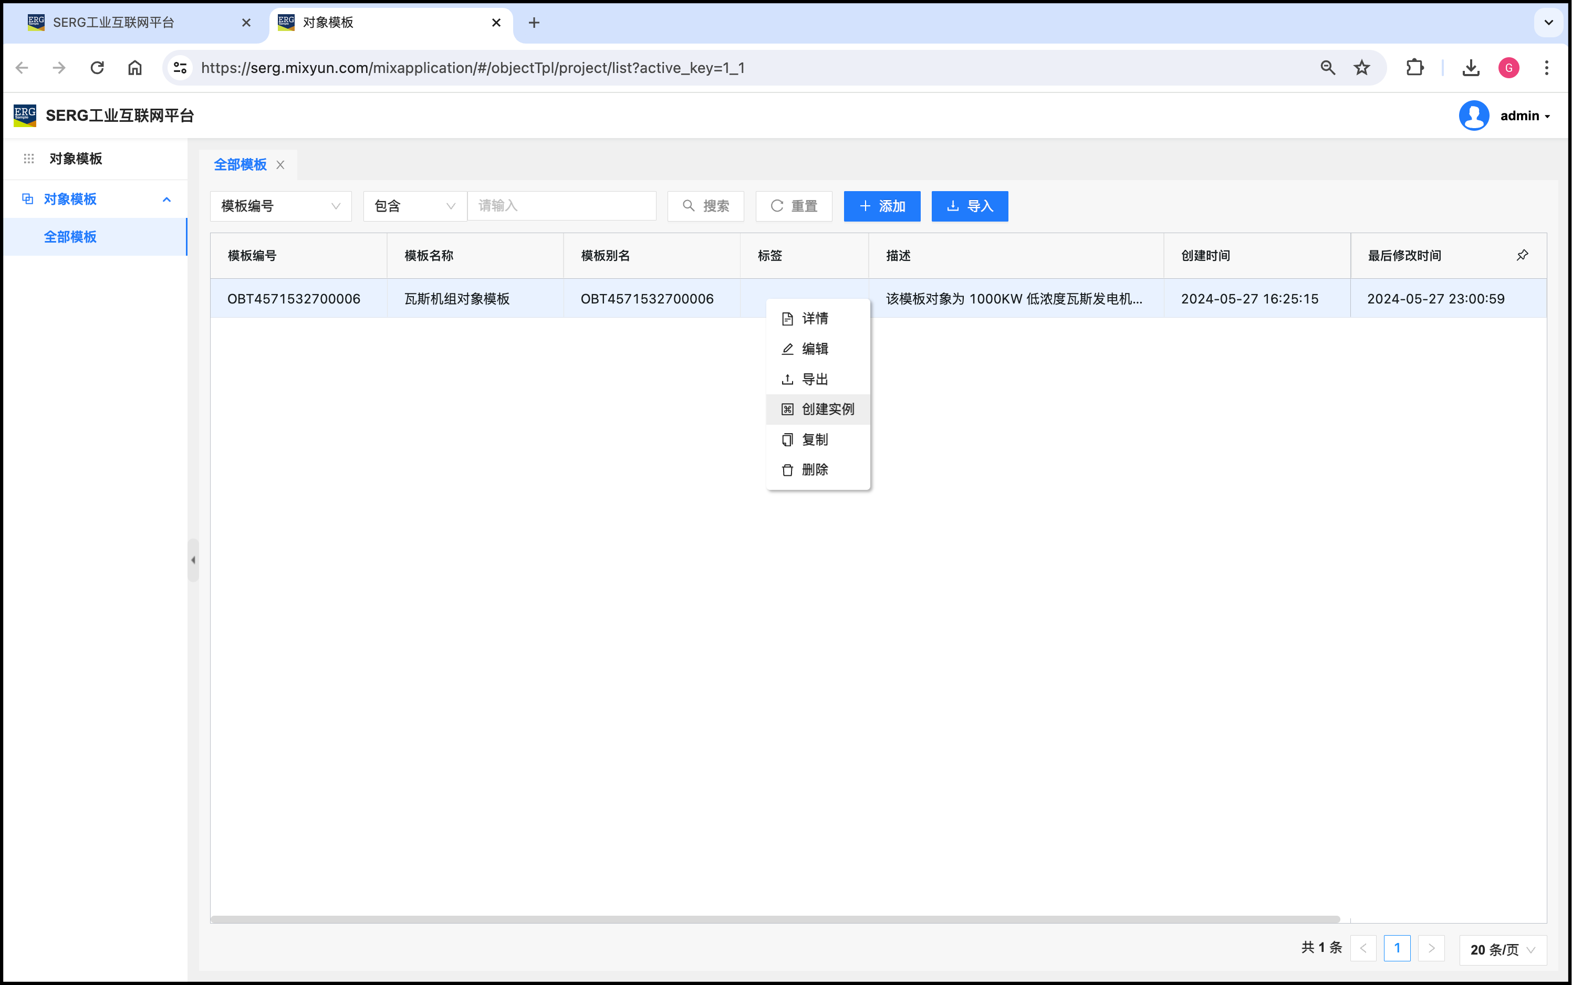Open browser extensions puzzle icon
Image resolution: width=1572 pixels, height=985 pixels.
1414,68
